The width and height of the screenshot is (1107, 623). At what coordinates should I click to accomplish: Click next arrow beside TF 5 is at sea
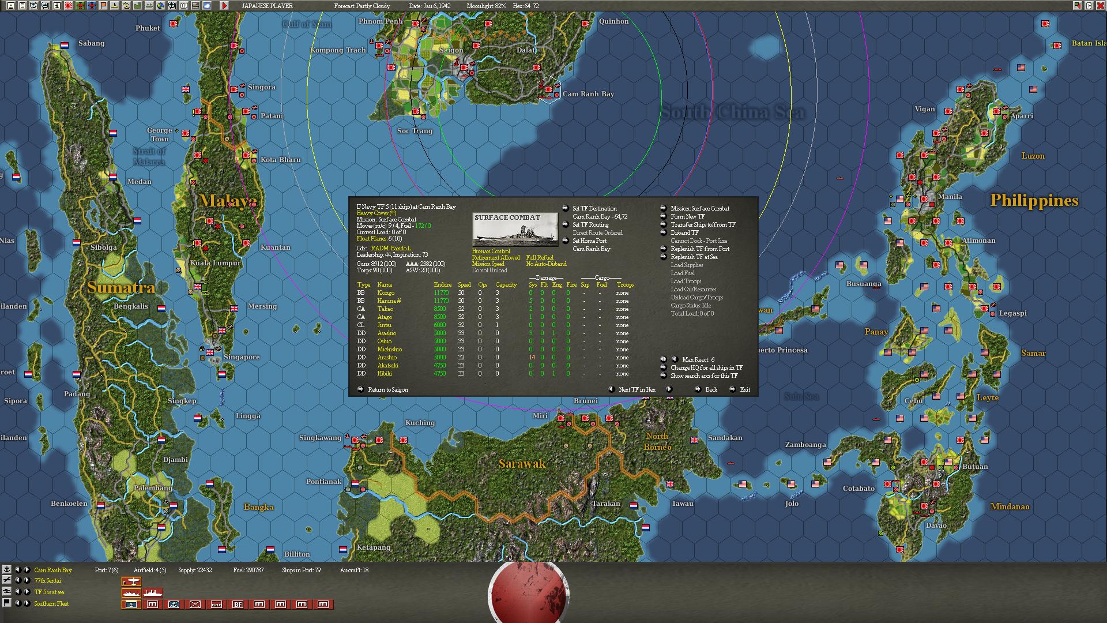27,592
